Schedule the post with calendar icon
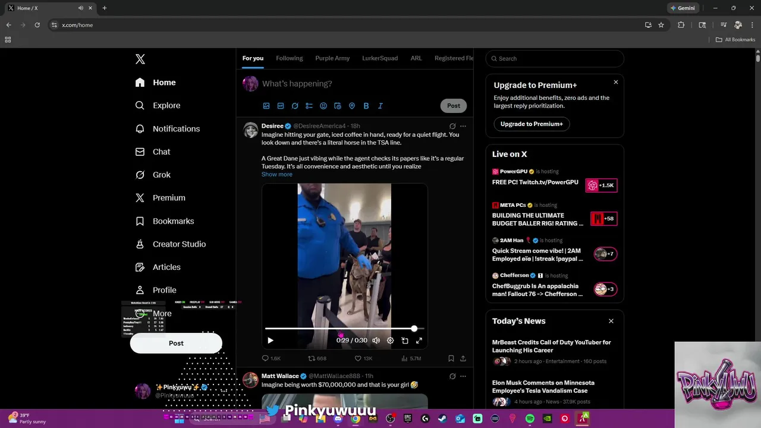Image resolution: width=761 pixels, height=428 pixels. pyautogui.click(x=338, y=106)
